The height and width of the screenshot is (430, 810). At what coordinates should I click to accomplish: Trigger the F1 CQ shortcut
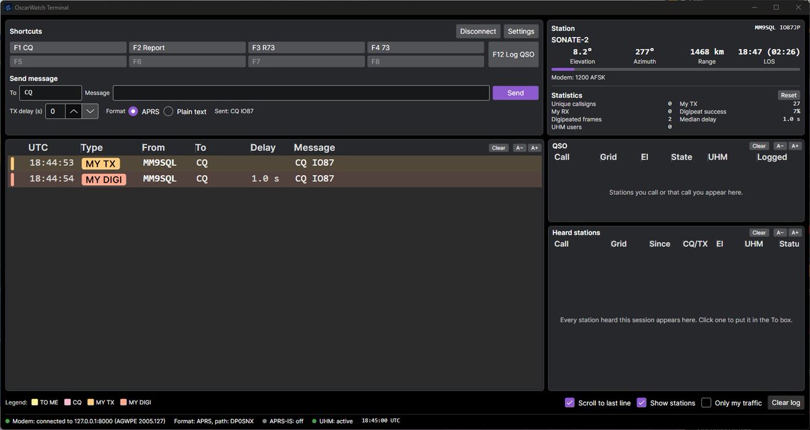(68, 48)
